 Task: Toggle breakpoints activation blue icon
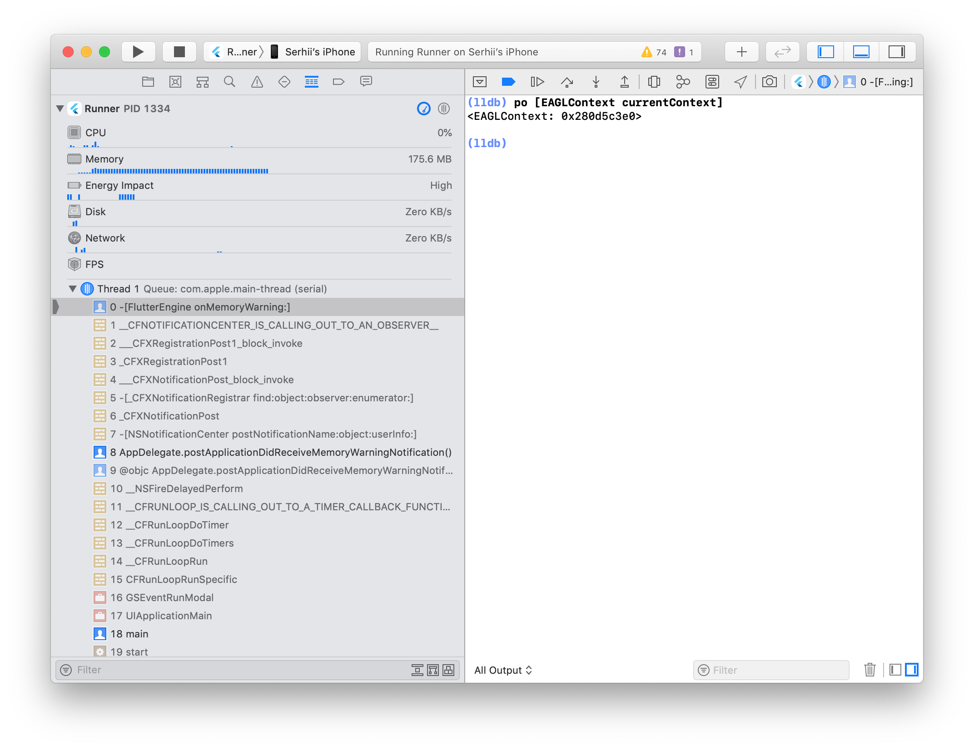click(x=508, y=82)
